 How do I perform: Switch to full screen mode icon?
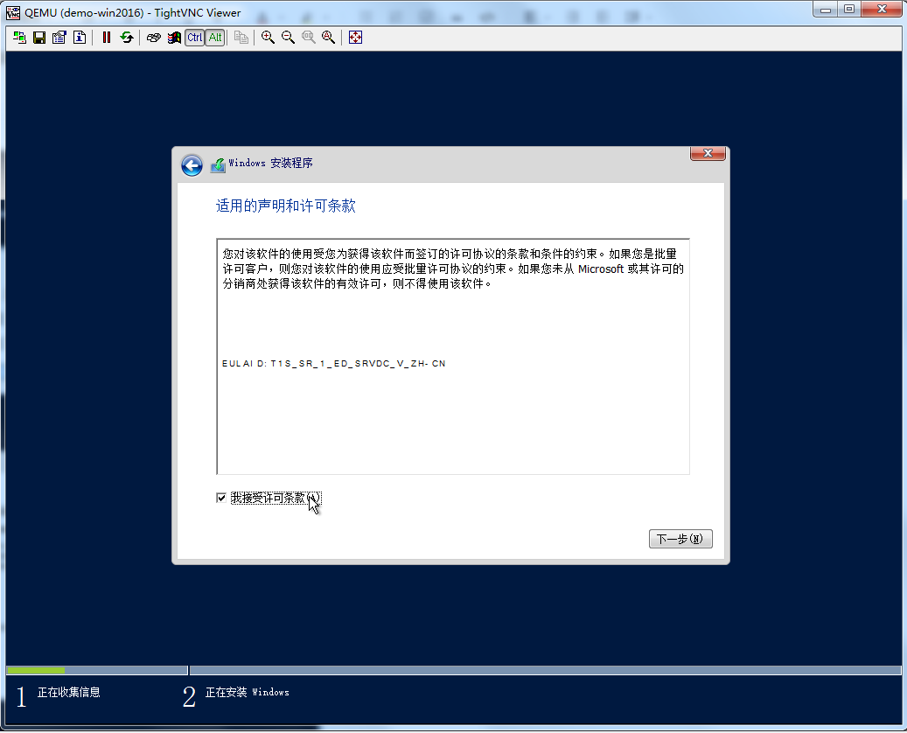(x=355, y=38)
